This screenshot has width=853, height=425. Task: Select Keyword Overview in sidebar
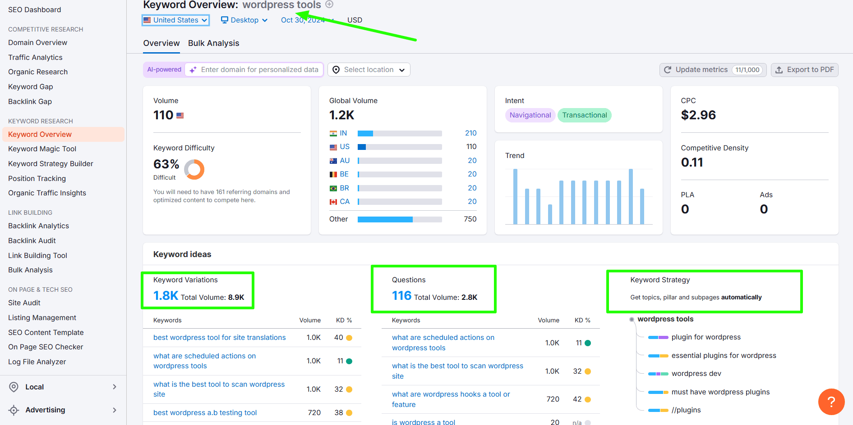pos(63,134)
